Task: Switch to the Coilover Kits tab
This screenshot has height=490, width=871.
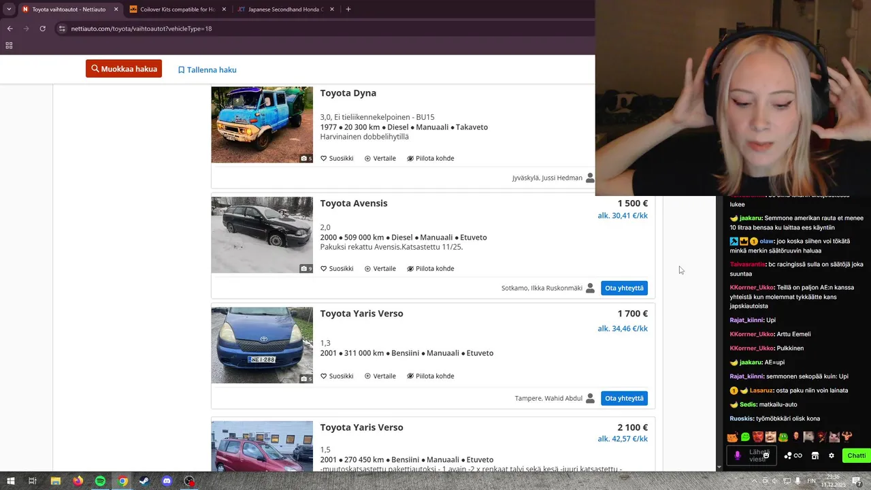Action: coord(177,10)
